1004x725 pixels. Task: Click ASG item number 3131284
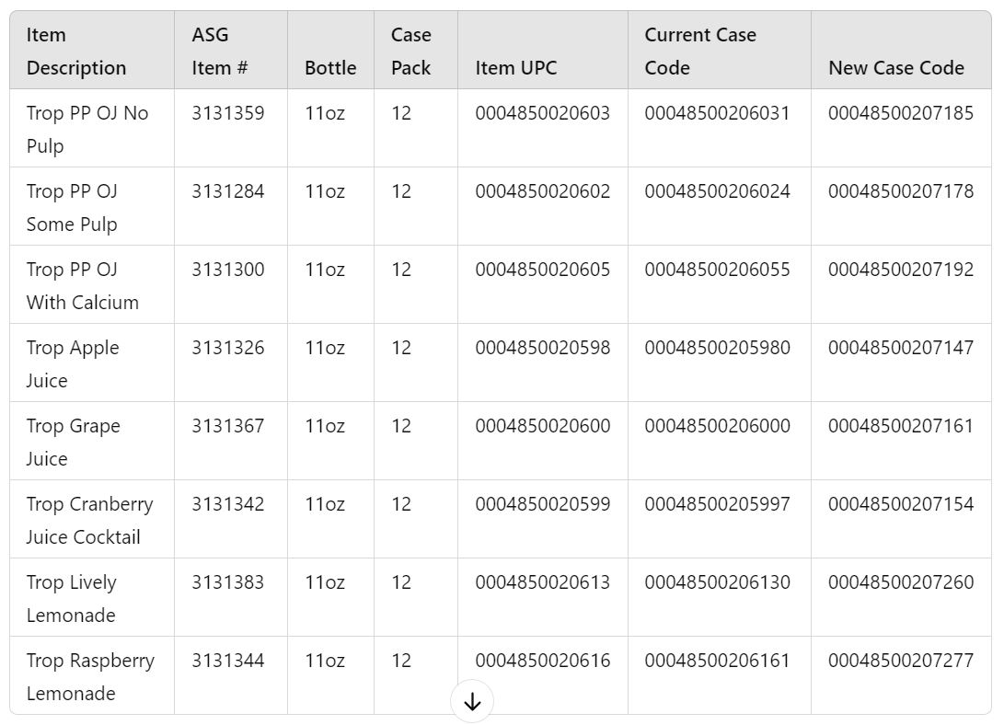click(227, 191)
